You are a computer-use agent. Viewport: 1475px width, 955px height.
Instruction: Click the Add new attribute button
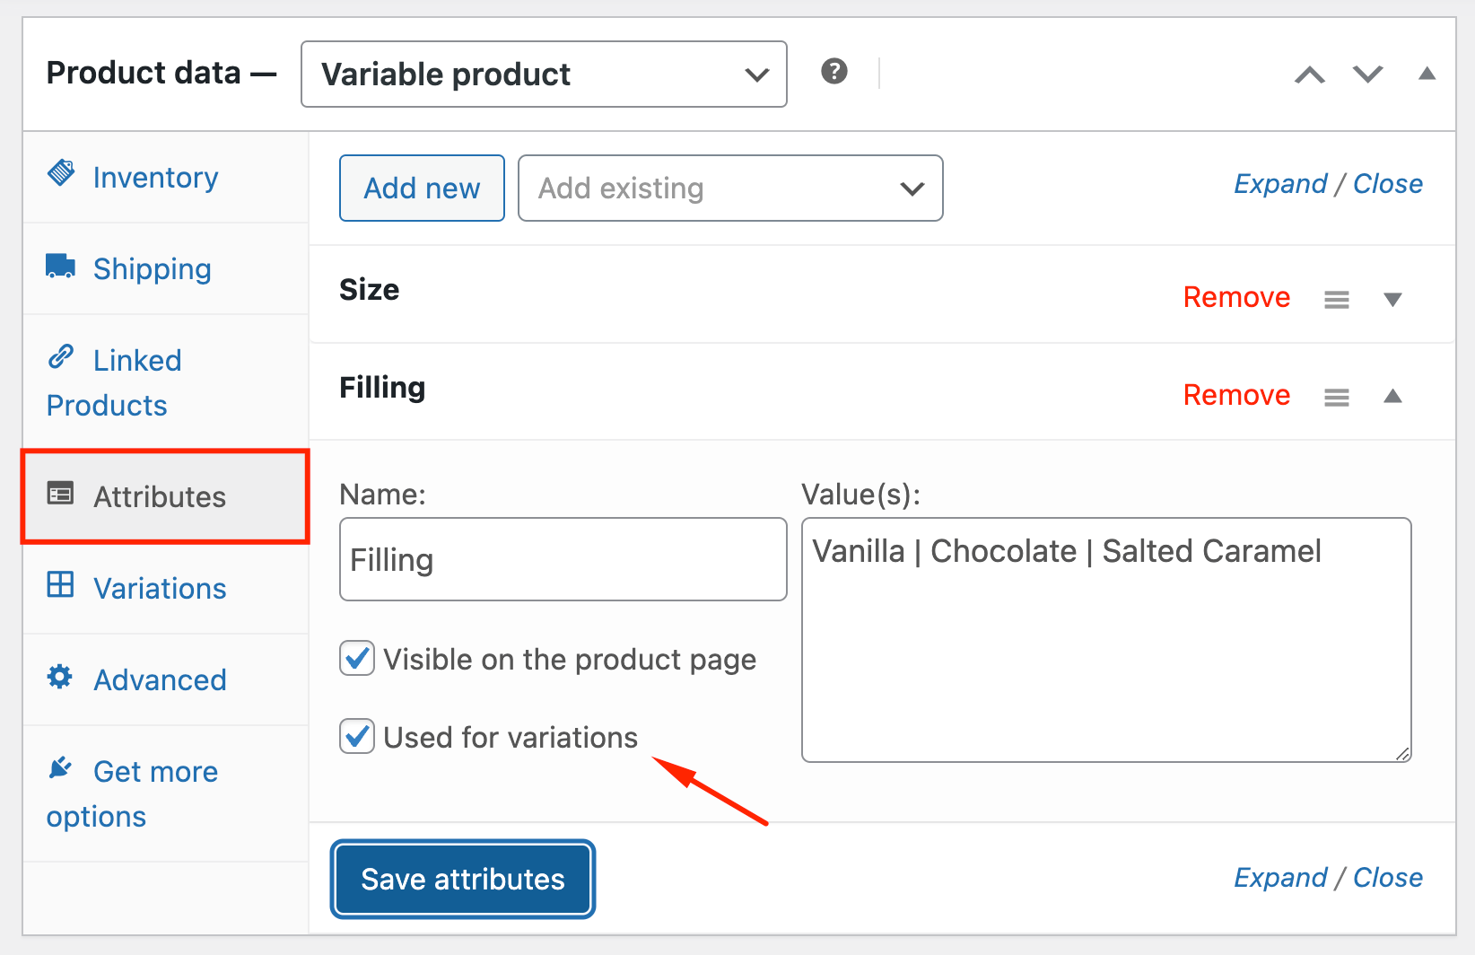(422, 188)
